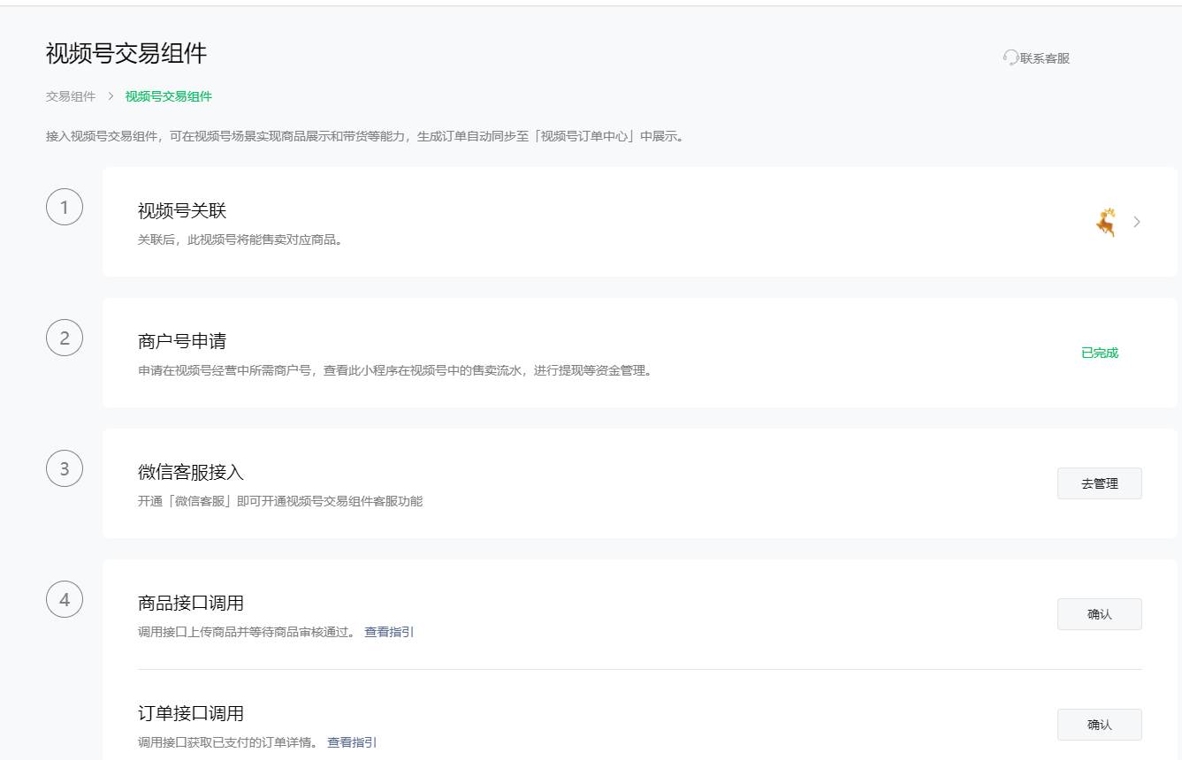Click the 微信客服接入 heading
The image size is (1182, 760).
191,472
